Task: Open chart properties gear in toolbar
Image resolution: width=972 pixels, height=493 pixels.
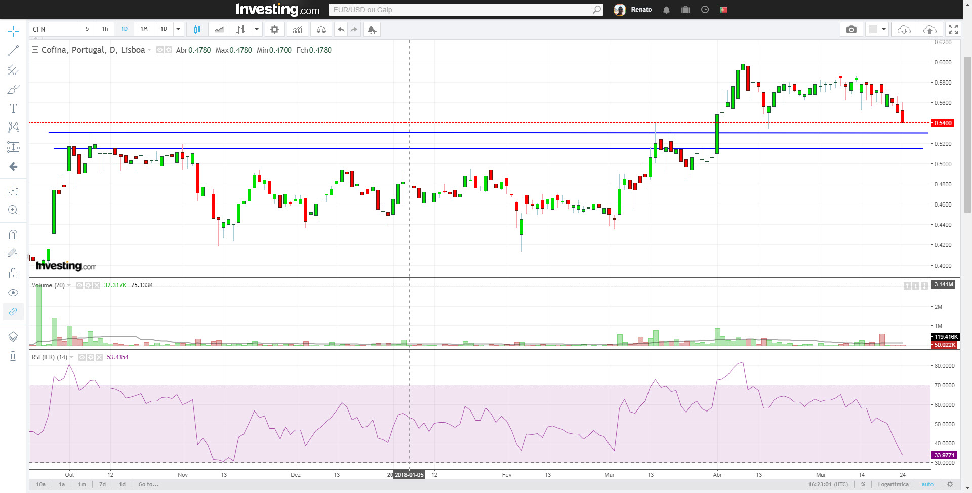Action: coord(274,29)
